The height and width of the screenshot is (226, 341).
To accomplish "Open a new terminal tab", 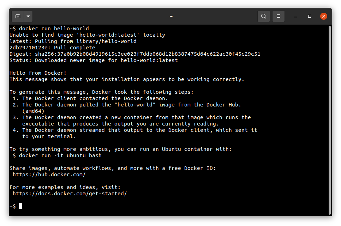I will [x=18, y=16].
